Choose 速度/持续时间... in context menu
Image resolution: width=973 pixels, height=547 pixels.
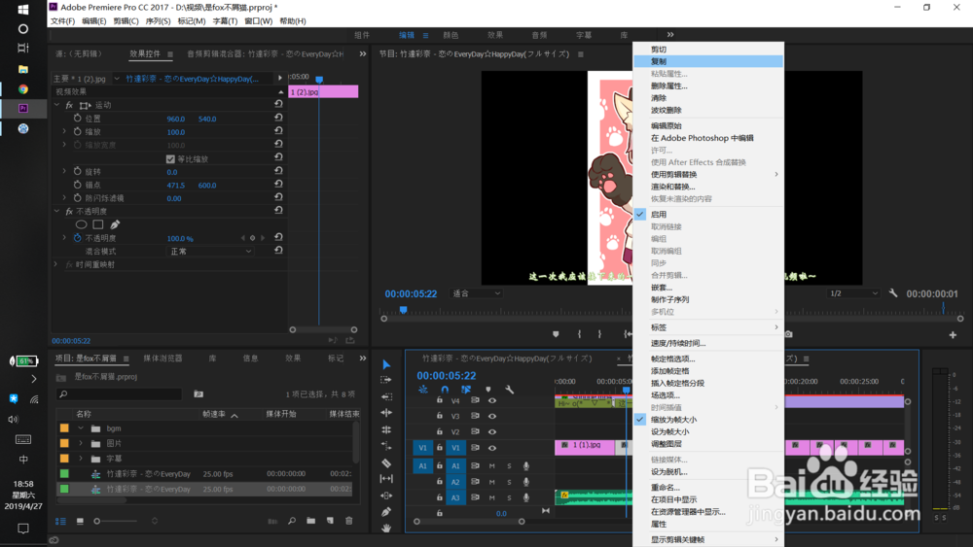click(708, 343)
